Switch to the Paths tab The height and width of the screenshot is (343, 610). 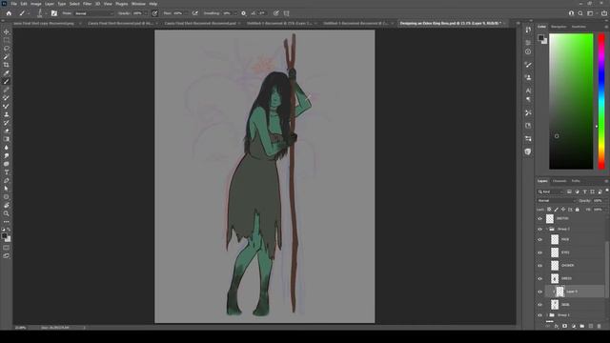tap(576, 181)
